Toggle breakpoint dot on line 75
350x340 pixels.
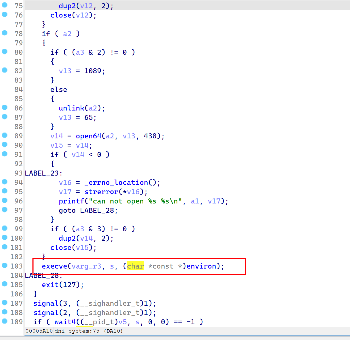(x=5, y=5)
